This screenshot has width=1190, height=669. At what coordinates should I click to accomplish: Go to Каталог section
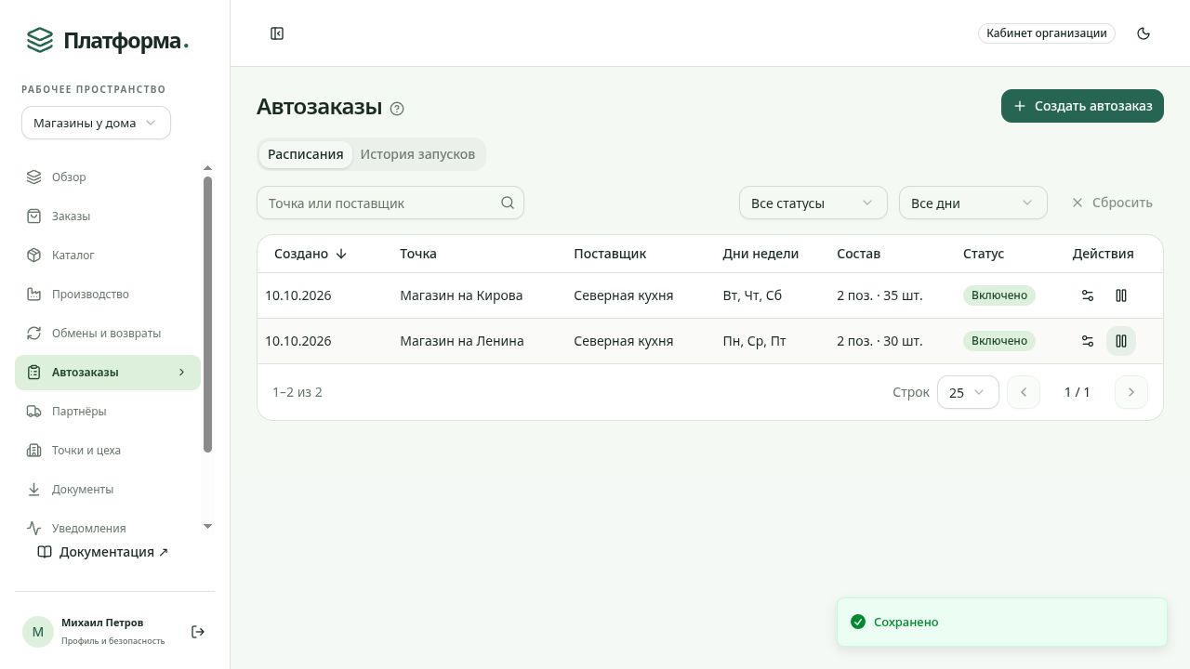coord(108,255)
